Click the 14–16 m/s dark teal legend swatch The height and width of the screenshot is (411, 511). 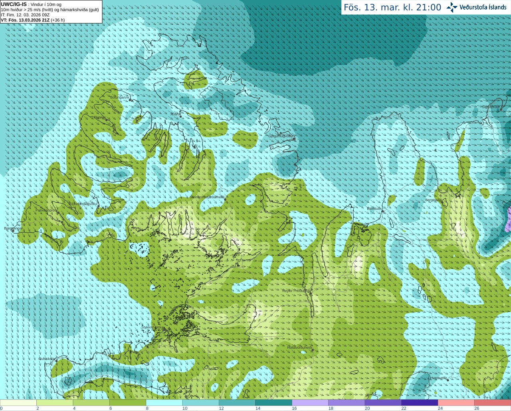274,403
